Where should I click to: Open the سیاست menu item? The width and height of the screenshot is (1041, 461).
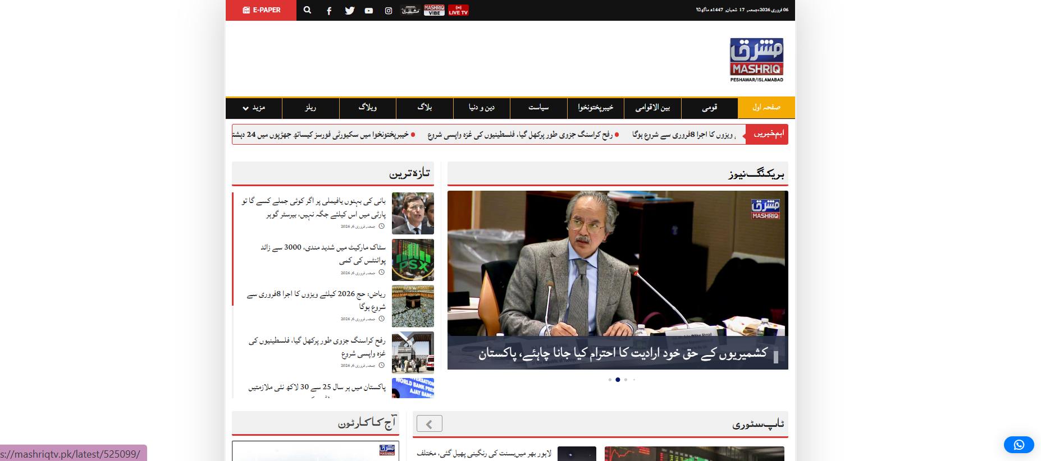pyautogui.click(x=538, y=107)
